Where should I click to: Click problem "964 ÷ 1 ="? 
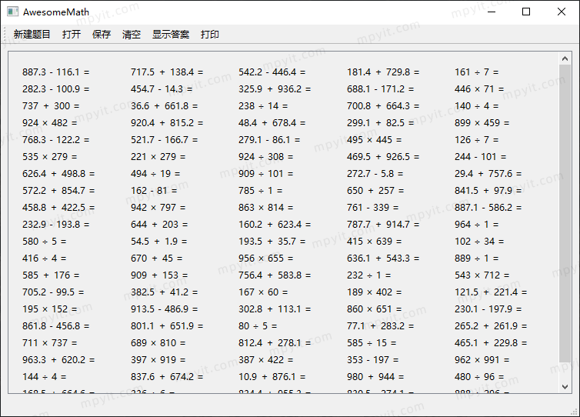[x=476, y=225]
